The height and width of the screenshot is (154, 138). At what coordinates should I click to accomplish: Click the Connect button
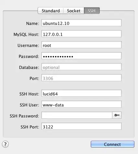click(112, 144)
